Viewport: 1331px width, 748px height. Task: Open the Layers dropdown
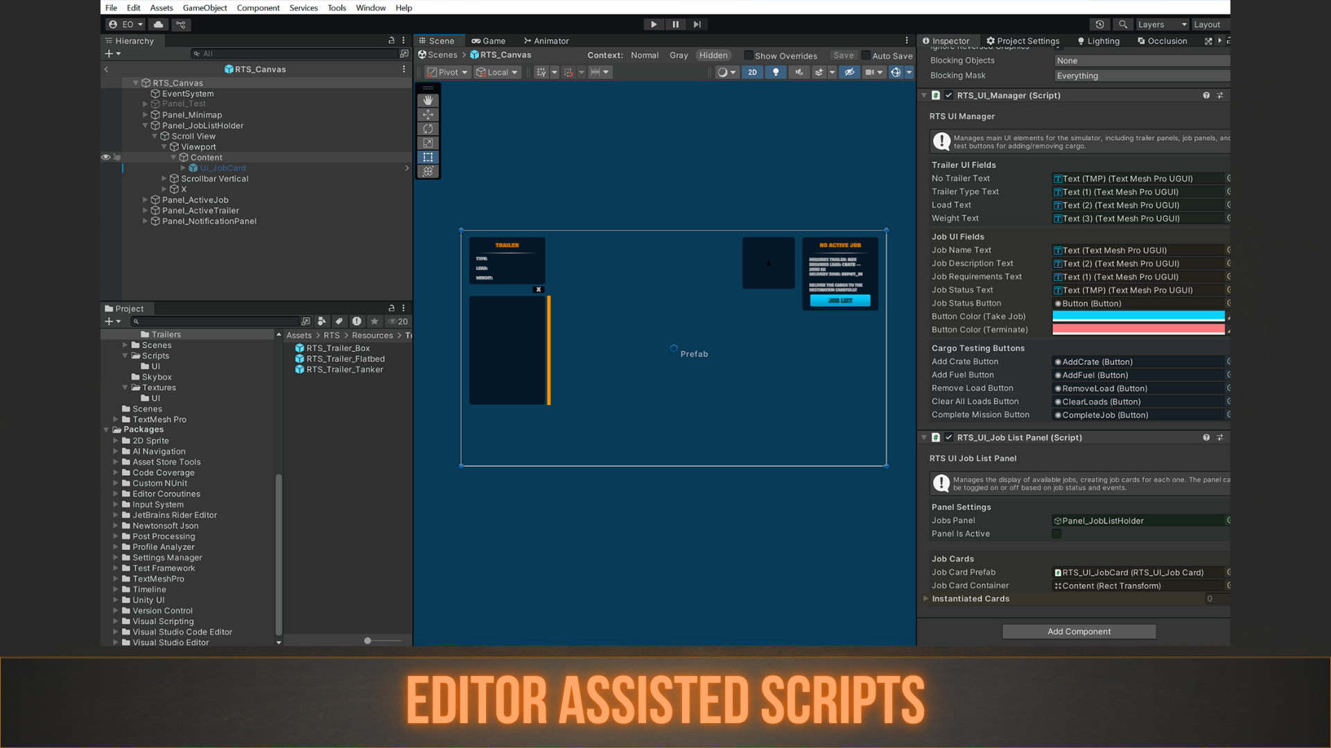click(x=1162, y=24)
